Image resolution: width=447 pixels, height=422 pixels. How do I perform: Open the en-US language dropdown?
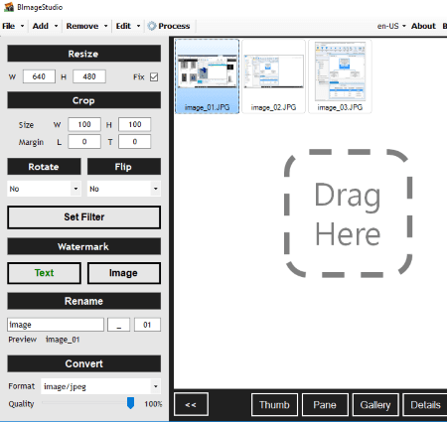point(391,26)
